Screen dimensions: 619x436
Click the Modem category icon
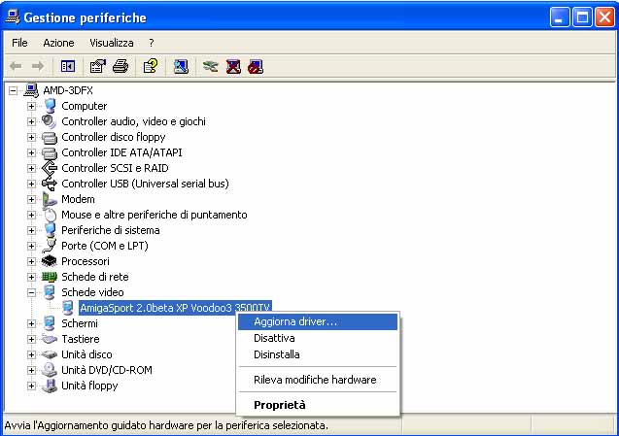[x=50, y=199]
